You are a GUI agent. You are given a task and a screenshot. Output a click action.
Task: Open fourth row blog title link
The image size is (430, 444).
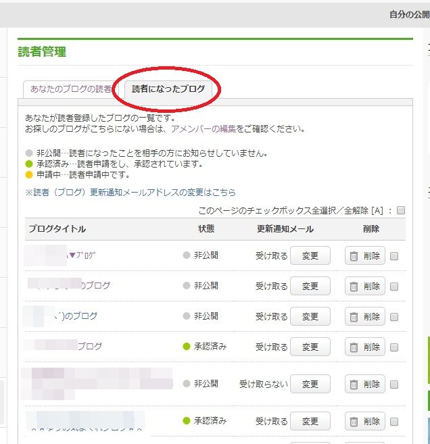89,346
